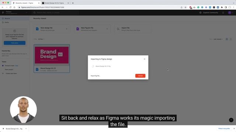The image size is (236, 132).
Task: Click the Figma logo in header
Action: pos(3,12)
